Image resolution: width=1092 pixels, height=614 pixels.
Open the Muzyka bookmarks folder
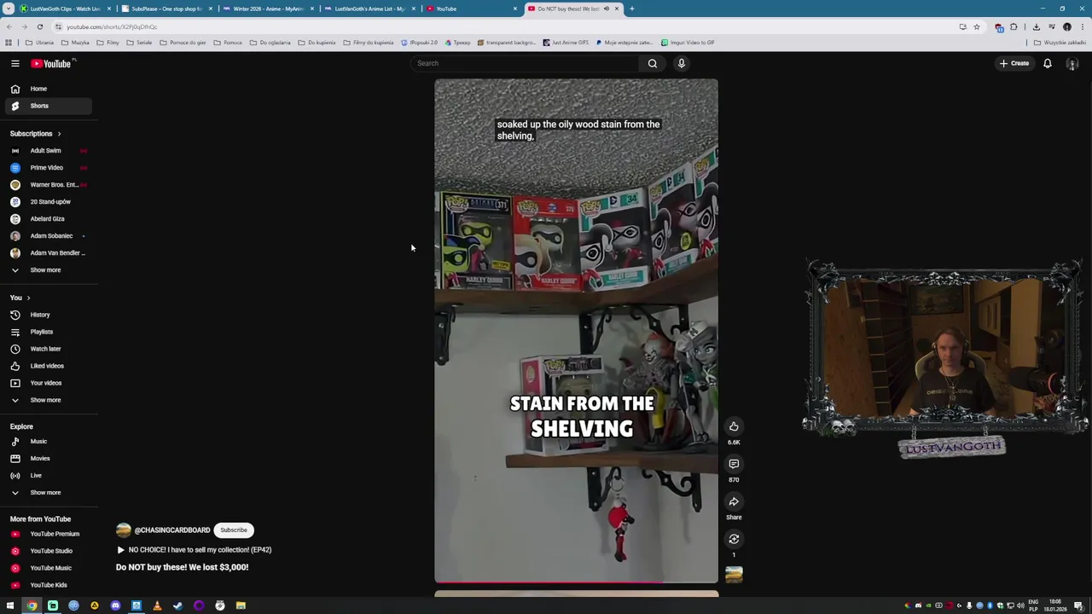(x=76, y=43)
